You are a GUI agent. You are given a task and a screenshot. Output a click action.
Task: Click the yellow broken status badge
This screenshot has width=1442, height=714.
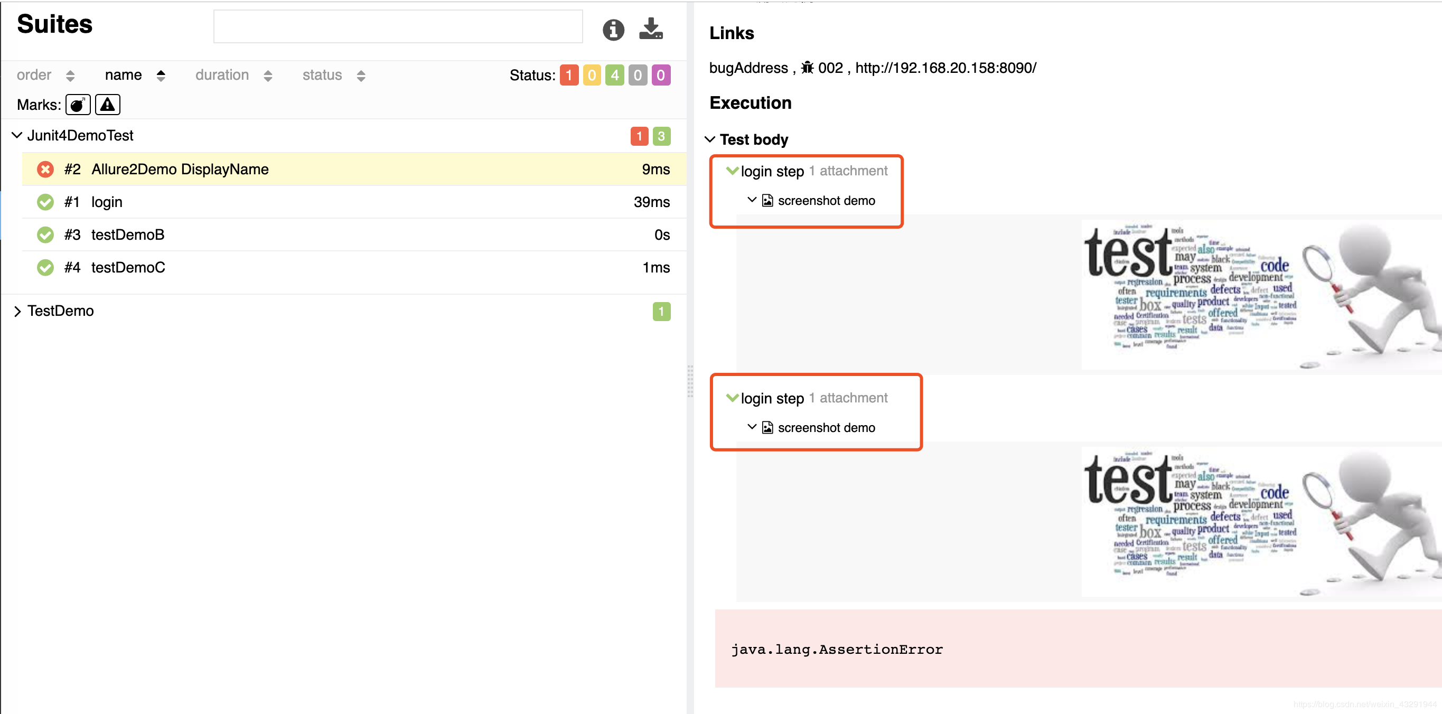592,75
